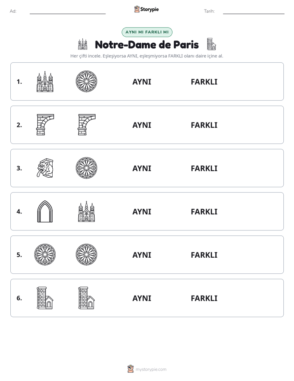The height and width of the screenshot is (381, 294).
Task: Select AYNI for question 1
Action: coord(142,82)
